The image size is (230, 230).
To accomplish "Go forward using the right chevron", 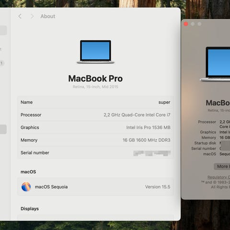I will click(x=32, y=16).
